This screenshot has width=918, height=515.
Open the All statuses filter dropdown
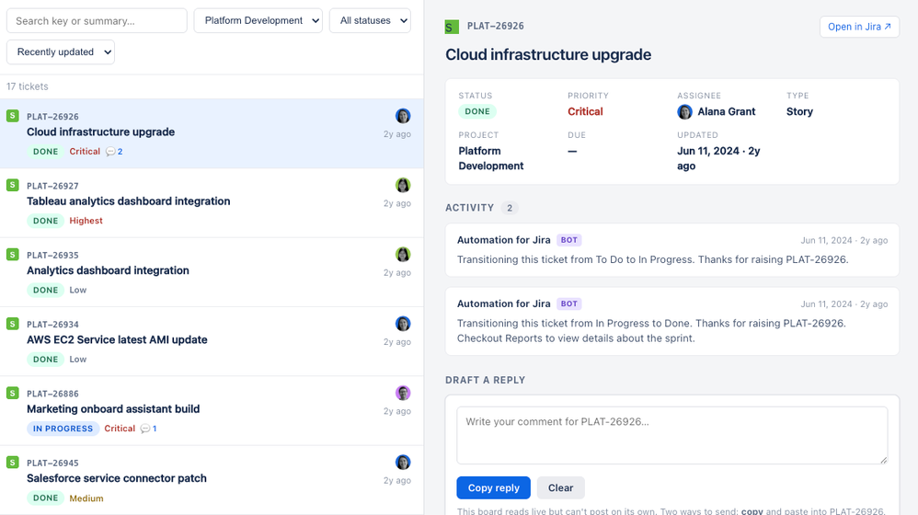pyautogui.click(x=370, y=20)
